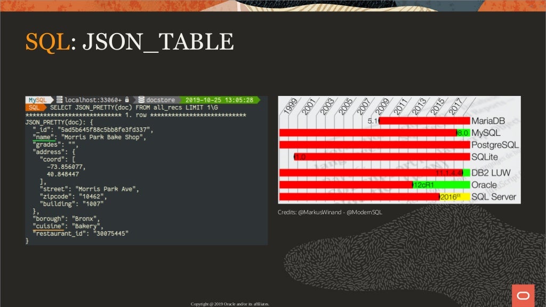
Task: Click the 2017 year column header
Action: coord(455,106)
